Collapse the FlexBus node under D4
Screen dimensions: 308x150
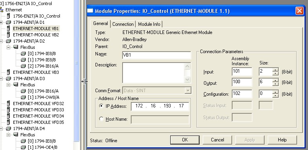pyautogui.click(x=8, y=135)
